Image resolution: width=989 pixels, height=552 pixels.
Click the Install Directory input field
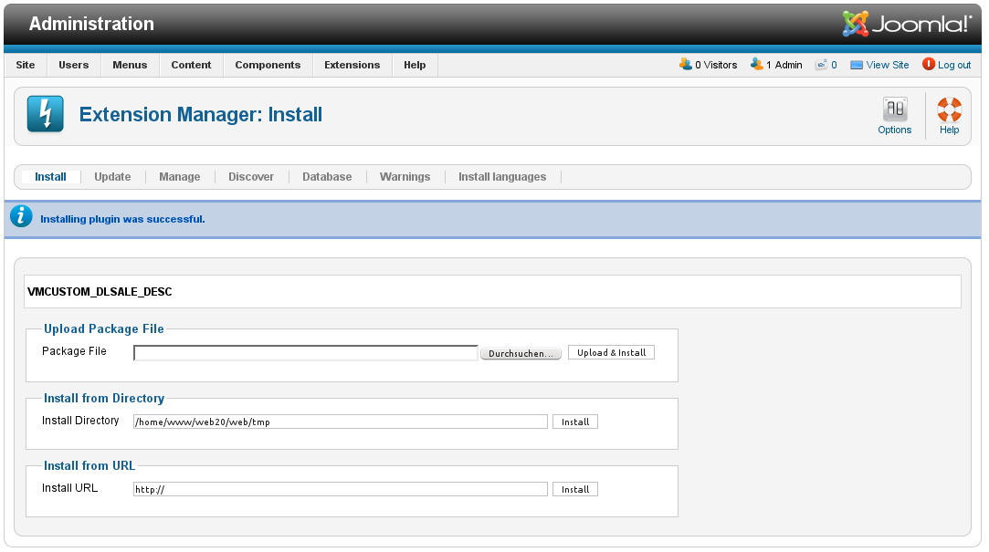(x=340, y=422)
